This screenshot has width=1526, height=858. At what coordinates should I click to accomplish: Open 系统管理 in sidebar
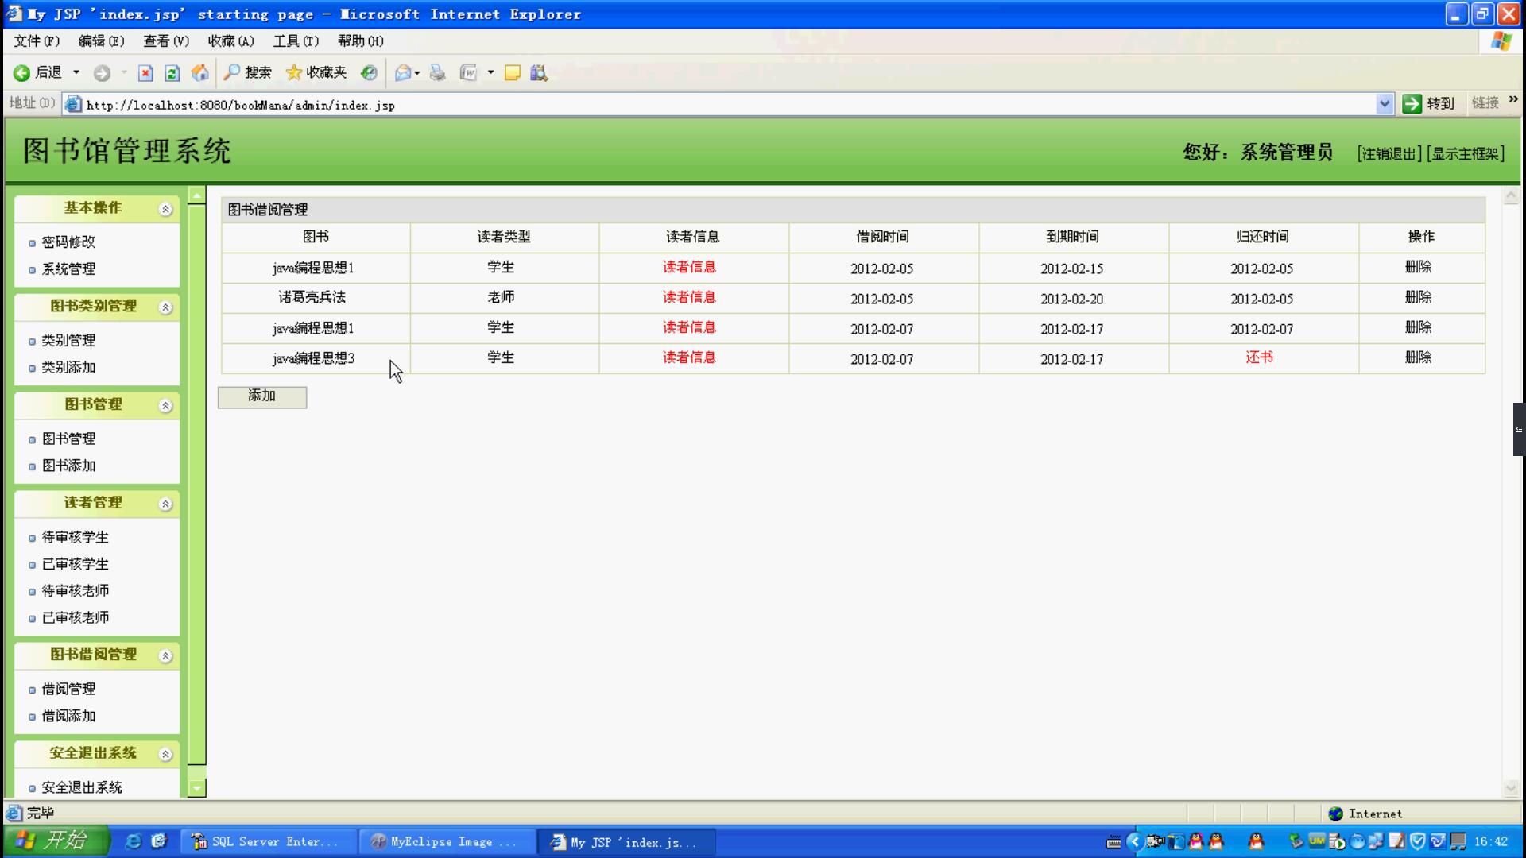tap(68, 269)
